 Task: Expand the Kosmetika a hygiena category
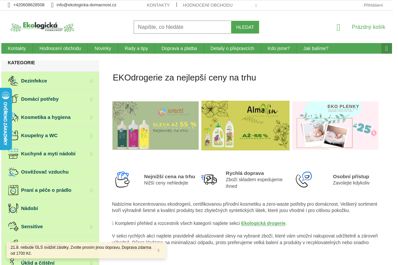coord(91,118)
